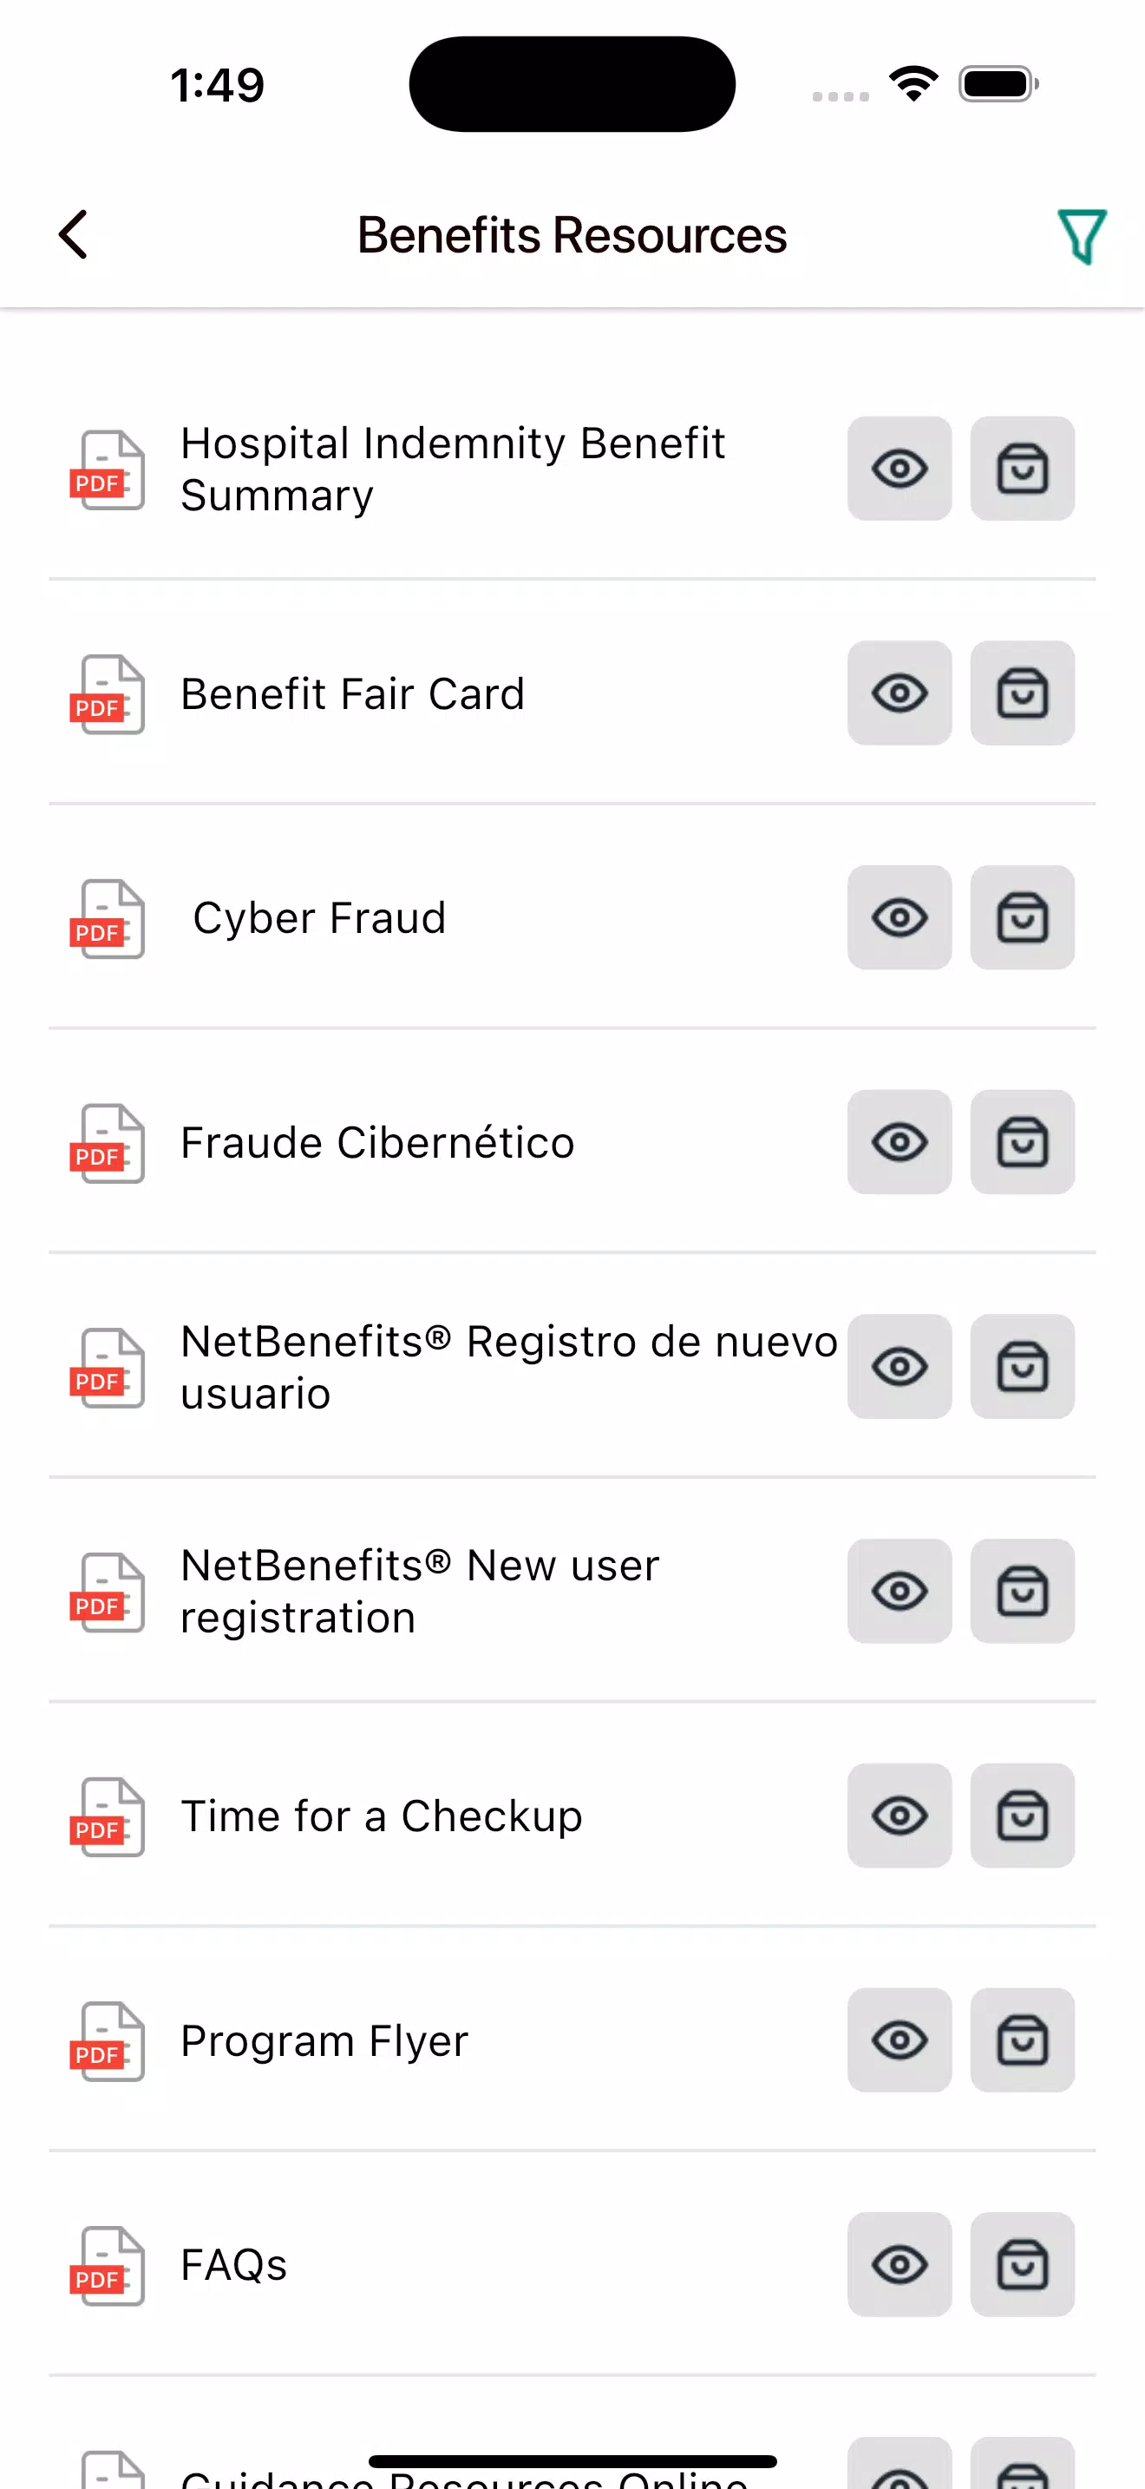View the Time for a Checkup PDF
1145x2489 pixels.
tap(899, 1816)
